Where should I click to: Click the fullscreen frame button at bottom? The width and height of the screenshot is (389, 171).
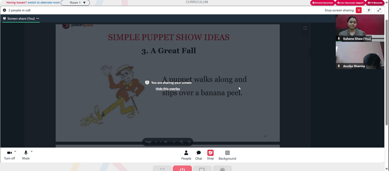[162, 169]
